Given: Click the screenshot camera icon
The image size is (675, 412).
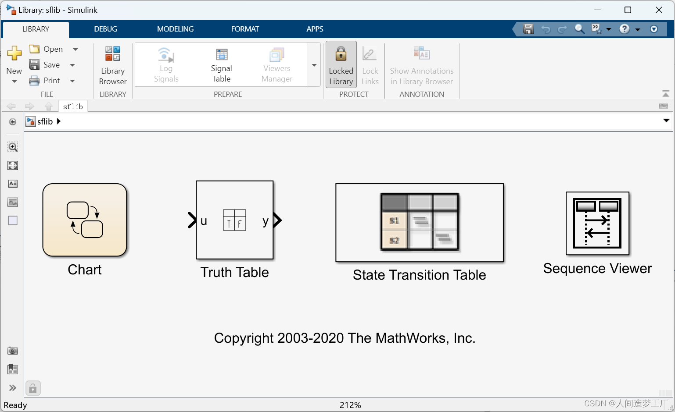Looking at the screenshot, I should tap(13, 351).
